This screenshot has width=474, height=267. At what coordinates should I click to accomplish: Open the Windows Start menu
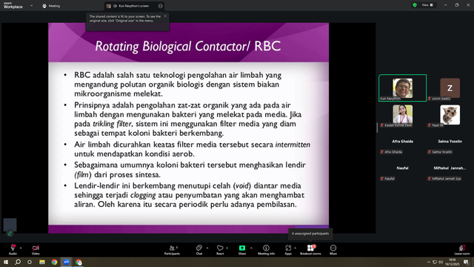6,262
